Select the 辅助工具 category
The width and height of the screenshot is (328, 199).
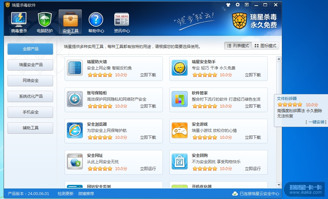[x=30, y=128]
